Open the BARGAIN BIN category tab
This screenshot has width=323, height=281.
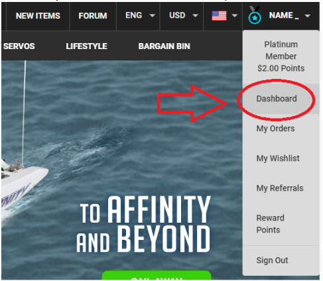[164, 46]
